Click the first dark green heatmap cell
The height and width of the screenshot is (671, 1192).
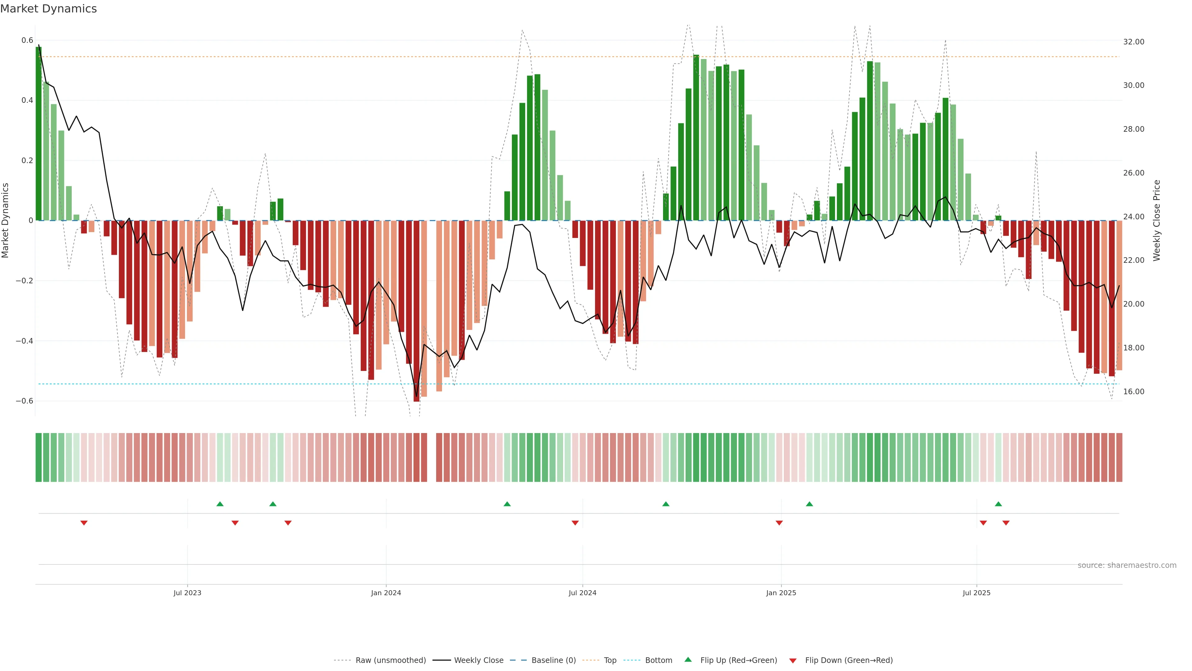(39, 457)
